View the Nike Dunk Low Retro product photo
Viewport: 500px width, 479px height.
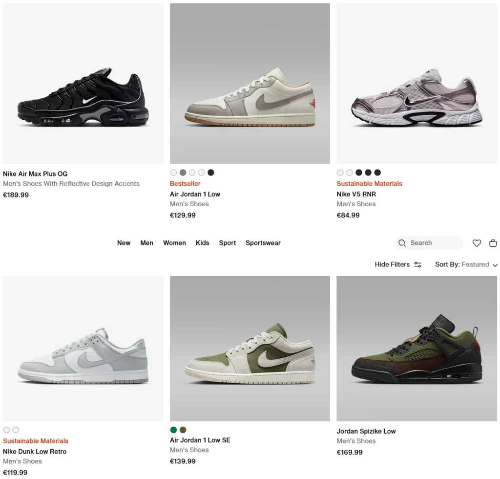[83, 348]
